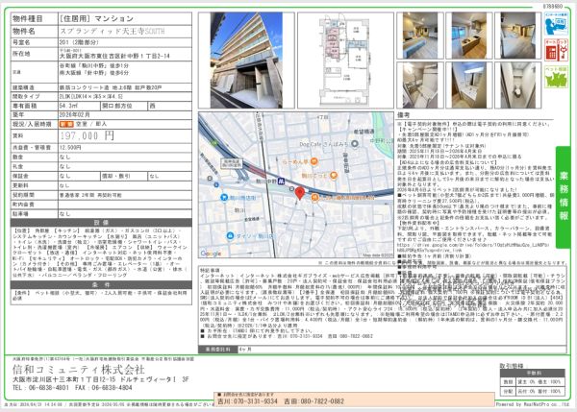Open the living room photo thumbnail
This screenshot has width=577, height=412.
(420, 36)
